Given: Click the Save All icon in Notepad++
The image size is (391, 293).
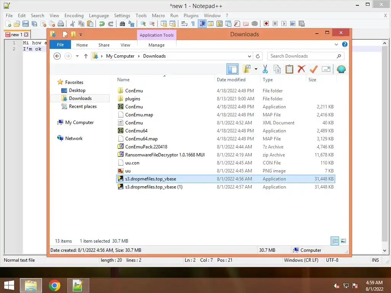Looking at the screenshot, I should click(34, 24).
